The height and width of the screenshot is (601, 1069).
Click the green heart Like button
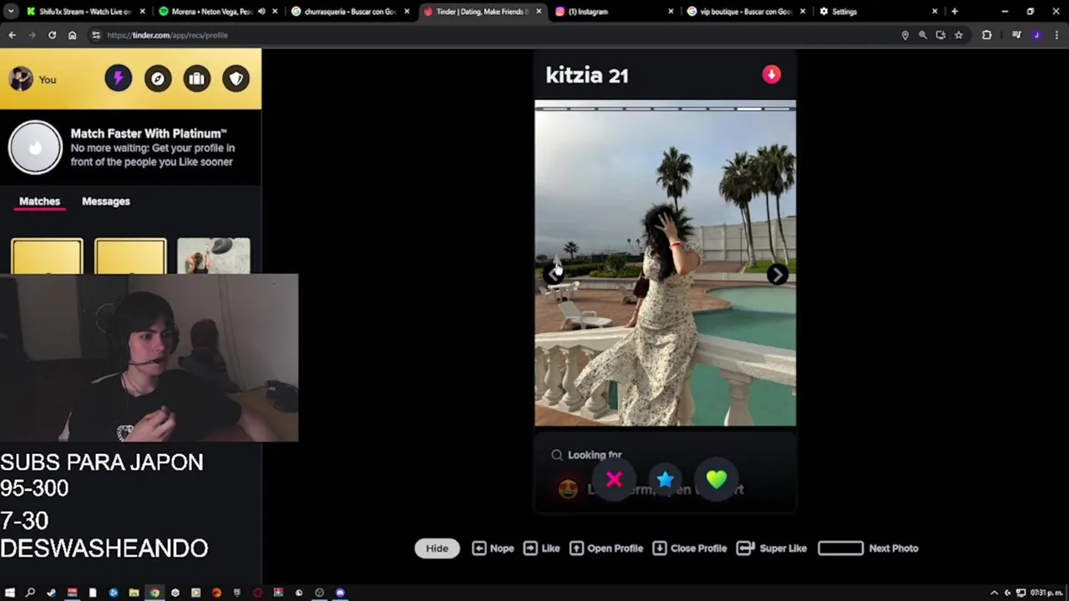pyautogui.click(x=717, y=480)
